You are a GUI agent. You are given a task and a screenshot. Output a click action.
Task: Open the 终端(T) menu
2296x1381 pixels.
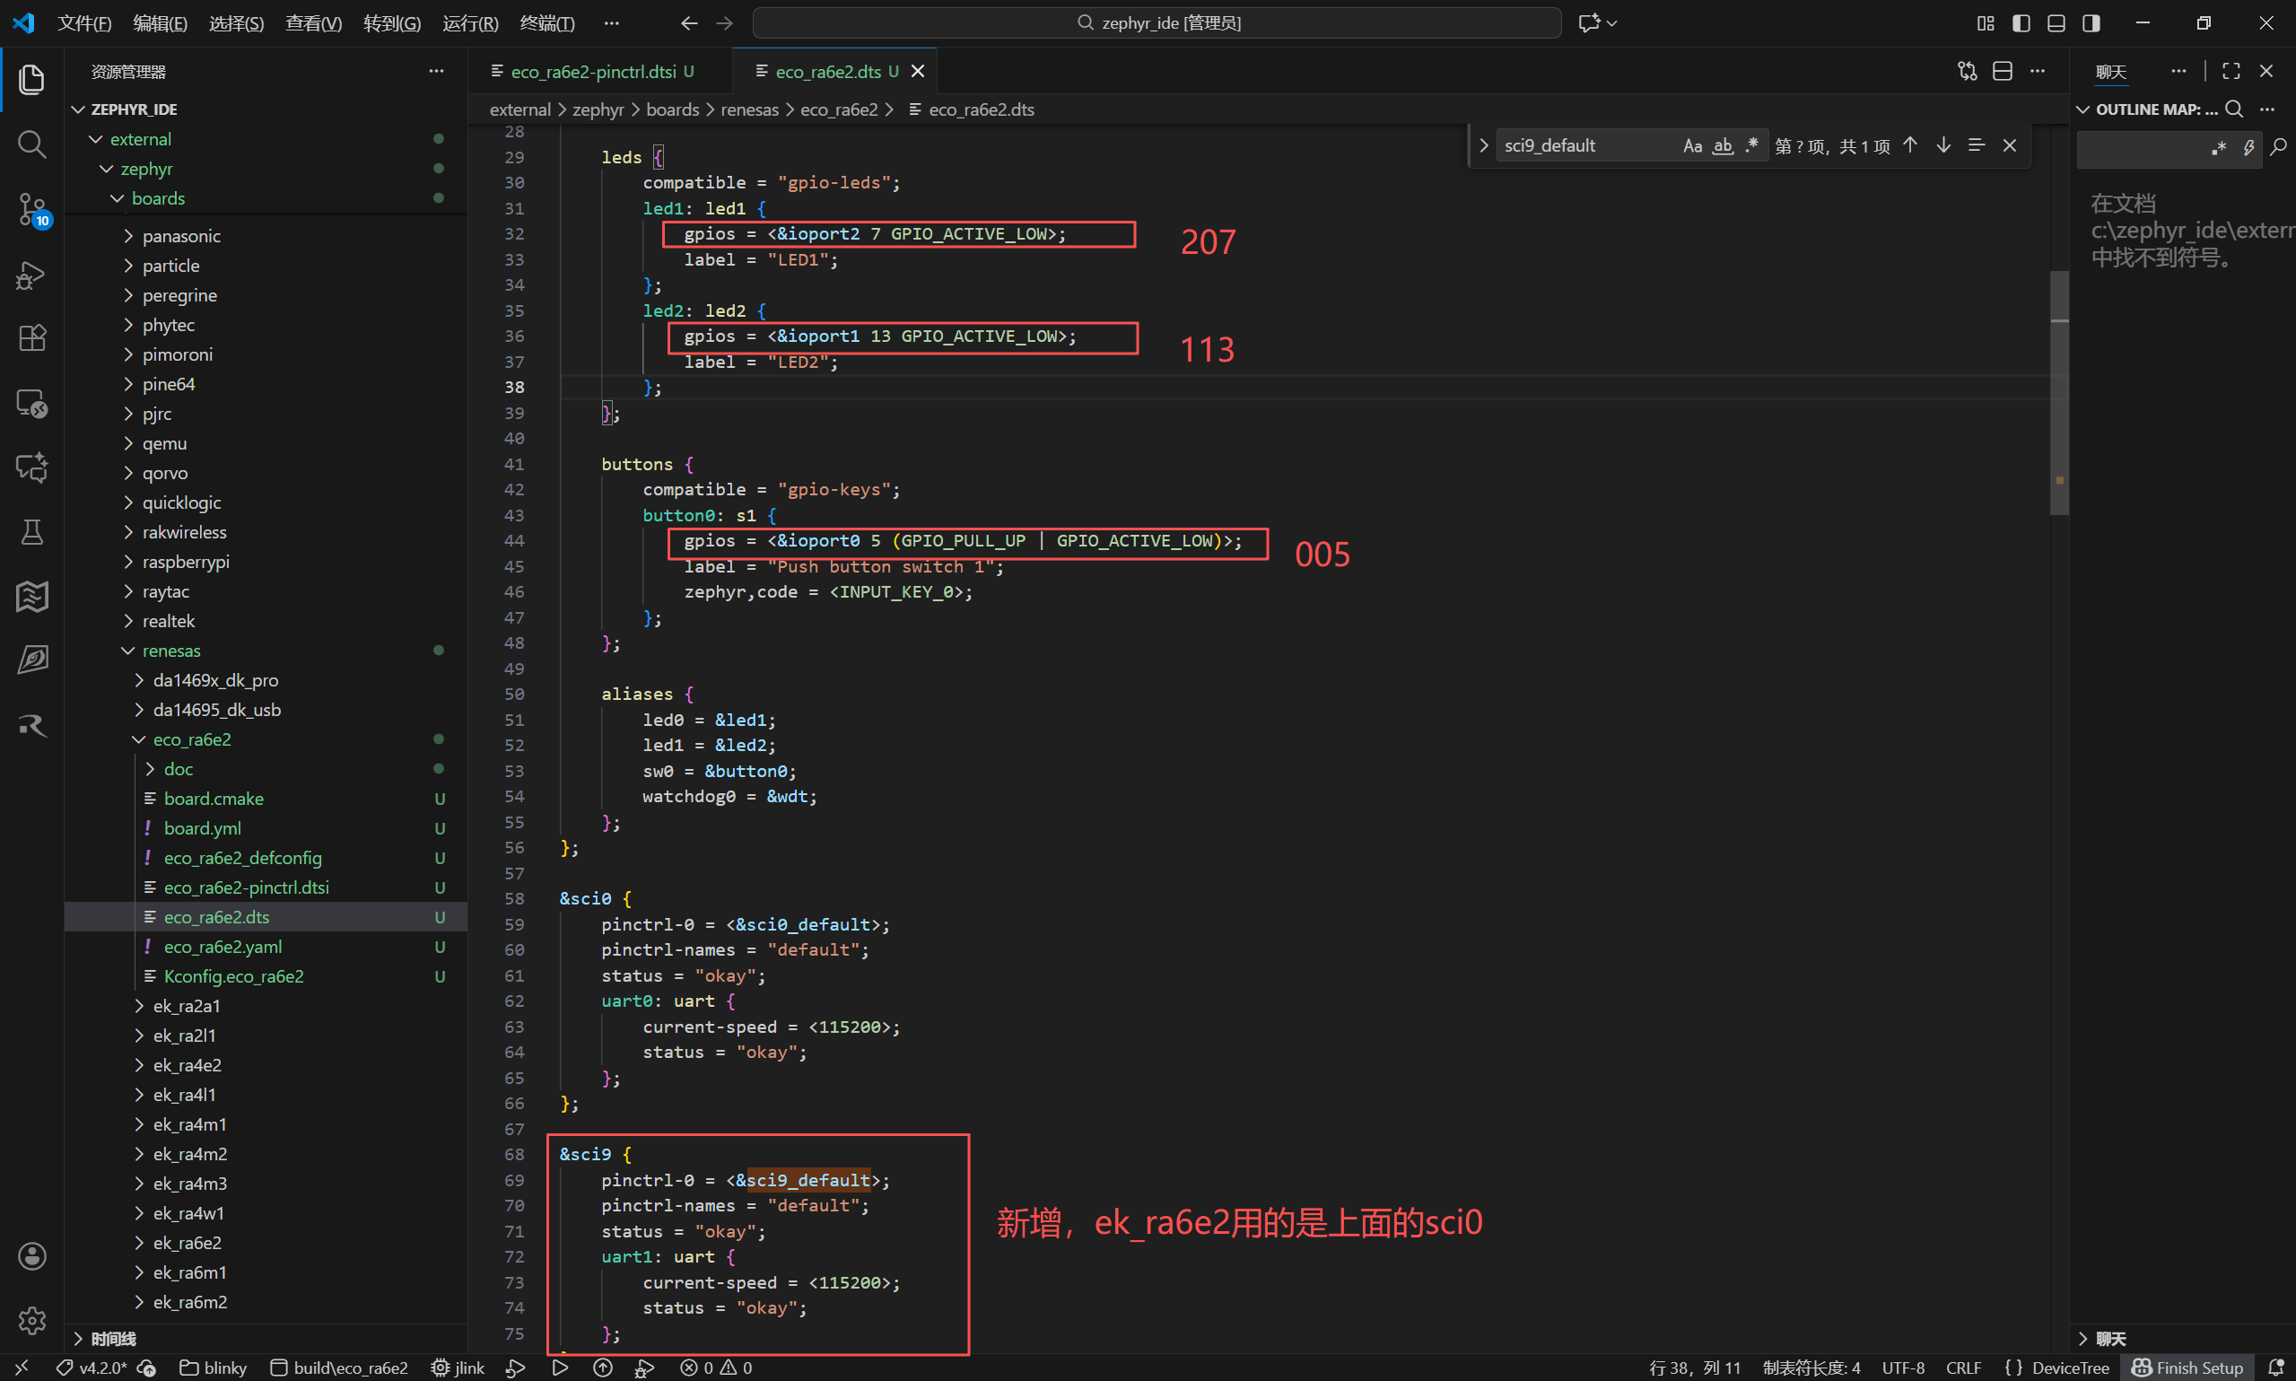pos(547,23)
